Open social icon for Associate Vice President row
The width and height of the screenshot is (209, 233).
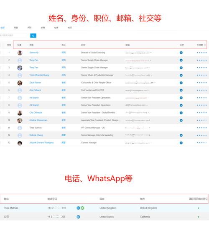click(x=181, y=120)
